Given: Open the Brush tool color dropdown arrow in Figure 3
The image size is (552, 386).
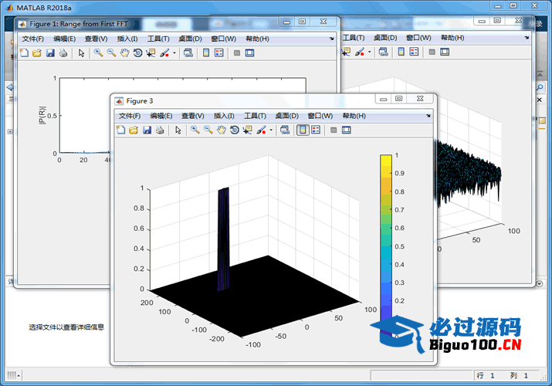Looking at the screenshot, I should point(271,130).
